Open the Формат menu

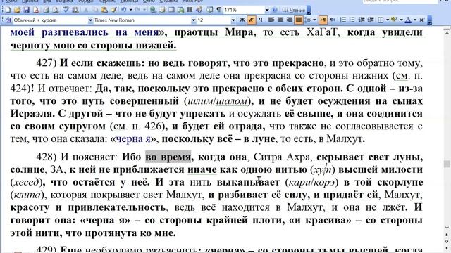(x=85, y=1)
